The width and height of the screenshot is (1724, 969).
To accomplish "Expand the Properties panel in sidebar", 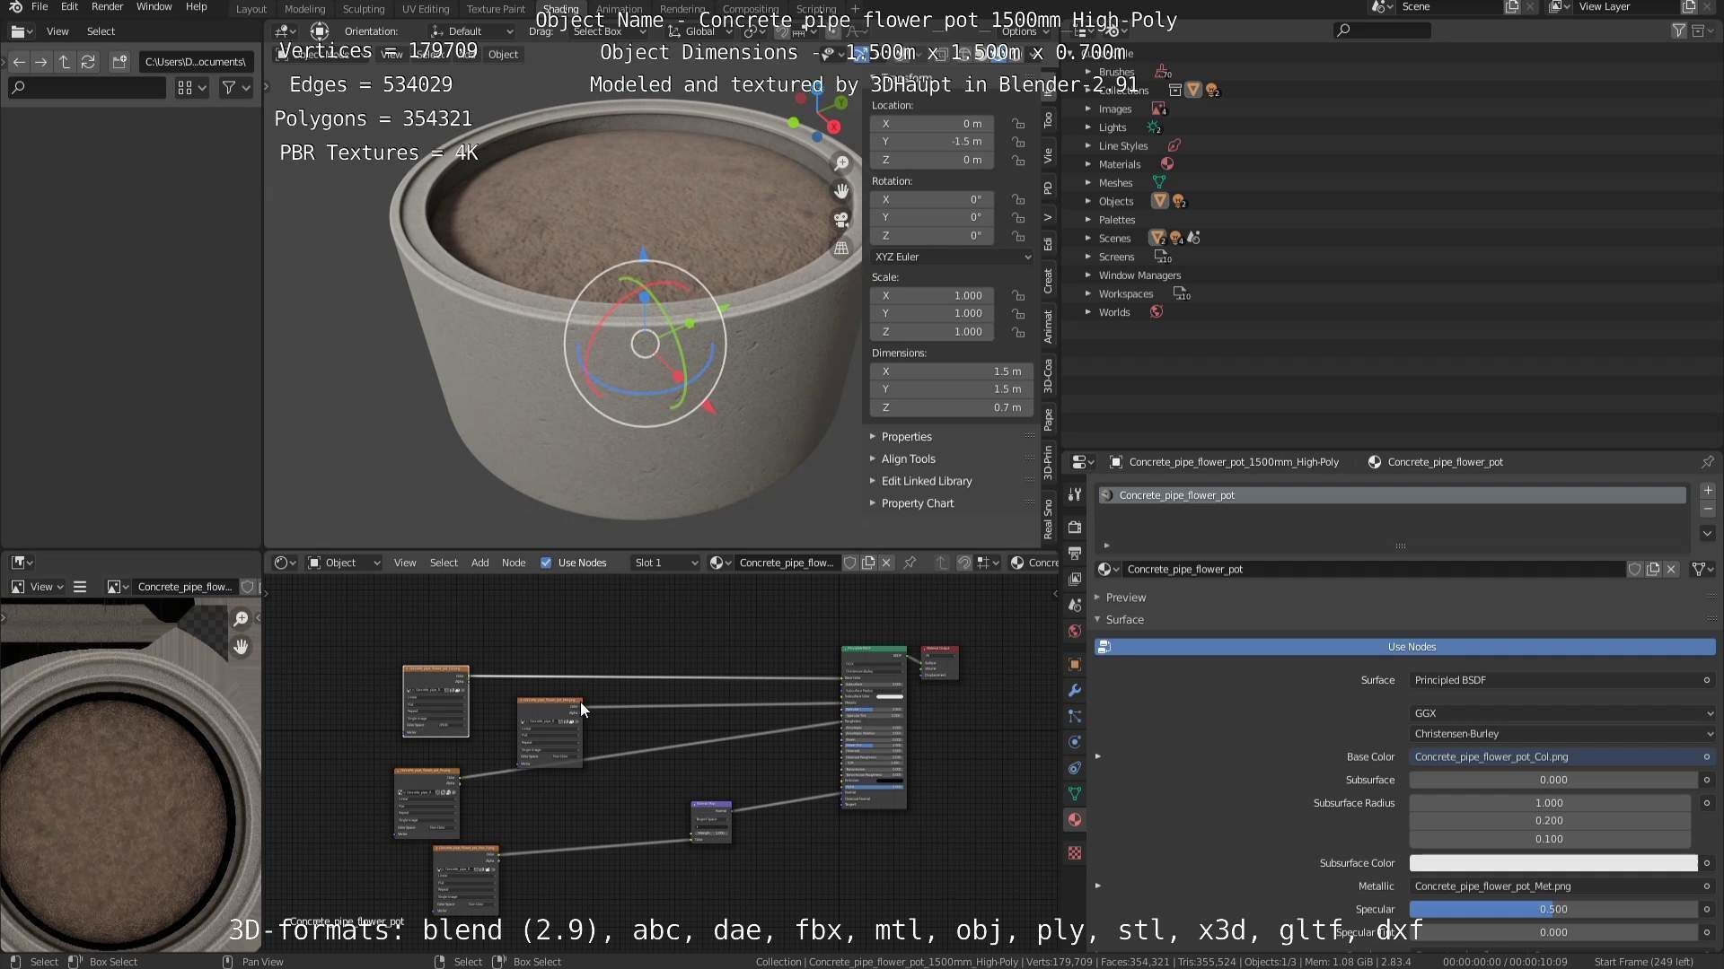I will tap(906, 437).
